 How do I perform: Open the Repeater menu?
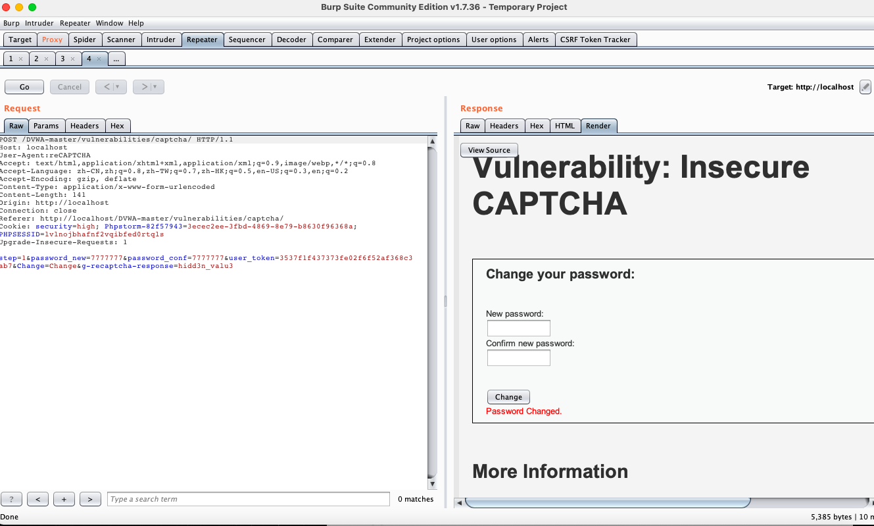click(75, 23)
